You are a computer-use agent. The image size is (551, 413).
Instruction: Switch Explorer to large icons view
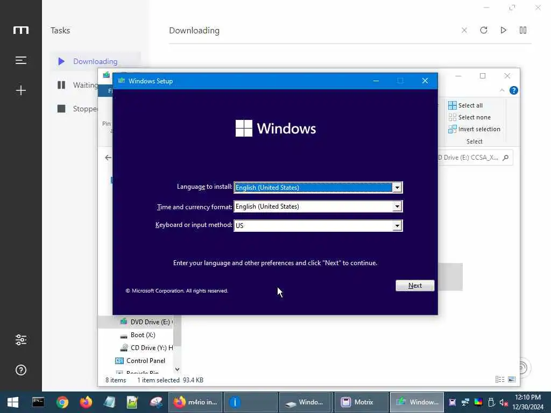tap(512, 379)
